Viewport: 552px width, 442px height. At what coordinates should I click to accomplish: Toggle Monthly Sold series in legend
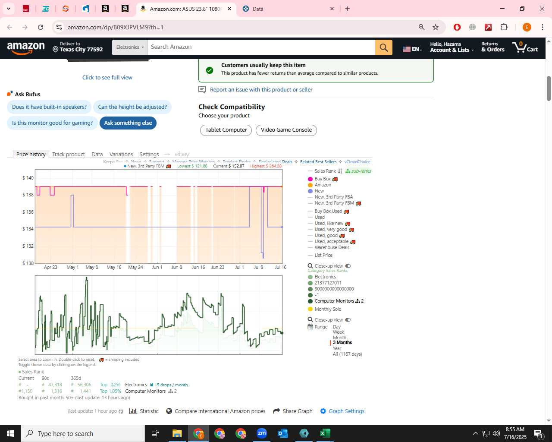click(x=325, y=309)
